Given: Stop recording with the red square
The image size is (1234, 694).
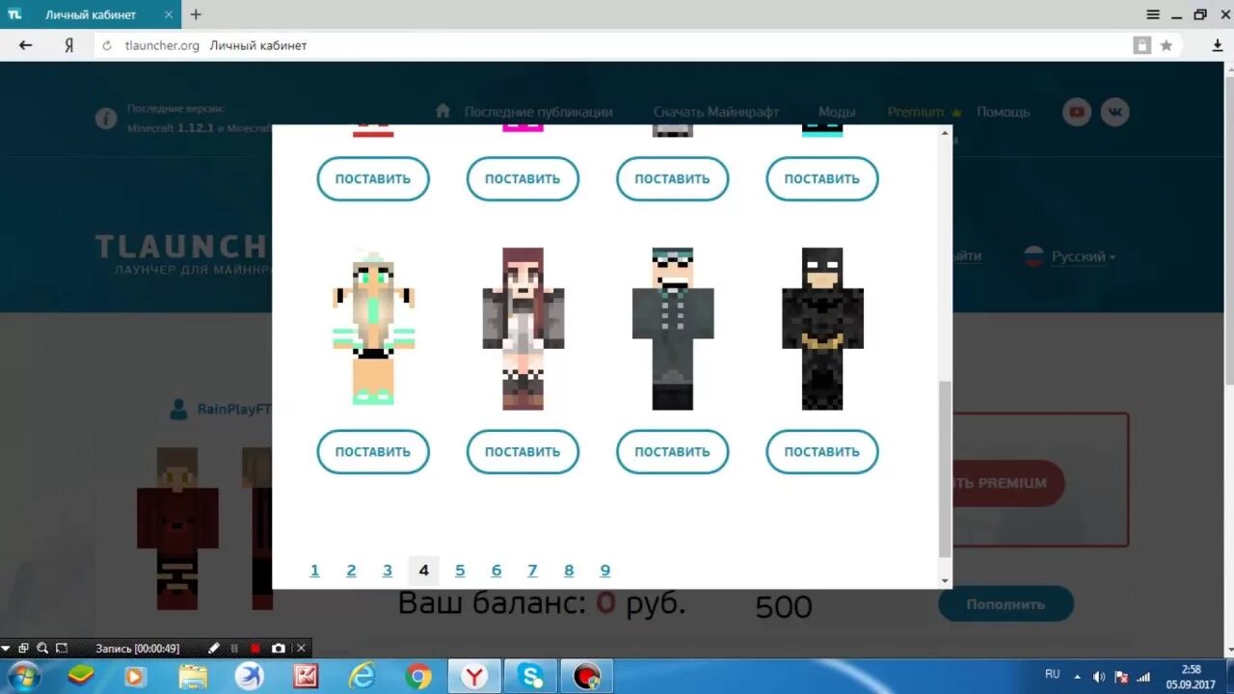Looking at the screenshot, I should 255,649.
